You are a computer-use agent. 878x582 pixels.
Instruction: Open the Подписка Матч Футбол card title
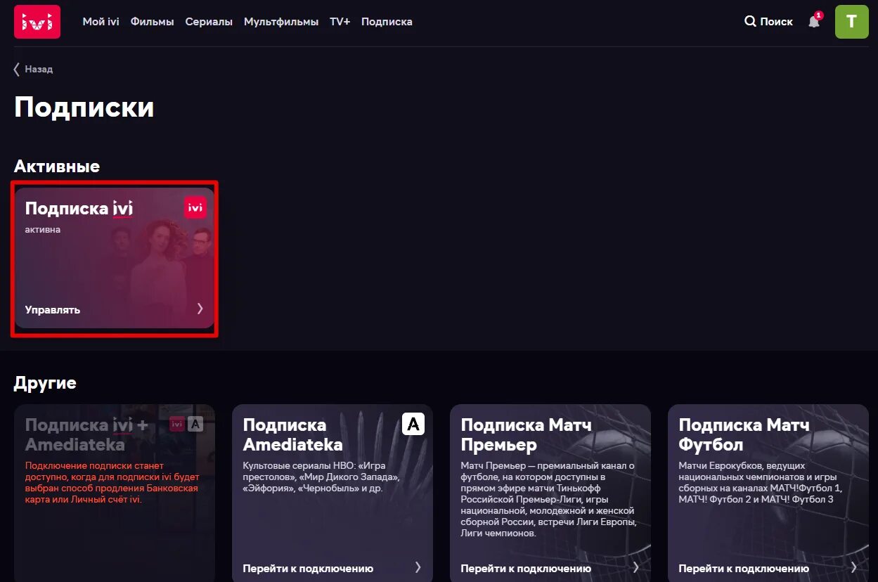[x=744, y=434]
